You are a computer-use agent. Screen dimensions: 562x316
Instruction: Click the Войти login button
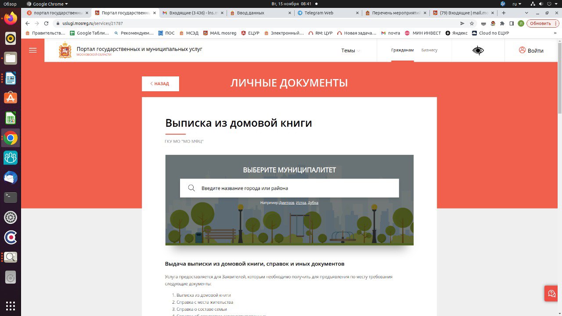pos(531,50)
